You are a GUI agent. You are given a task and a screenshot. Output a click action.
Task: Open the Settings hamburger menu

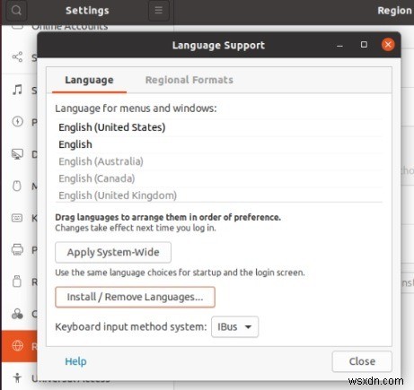[159, 11]
